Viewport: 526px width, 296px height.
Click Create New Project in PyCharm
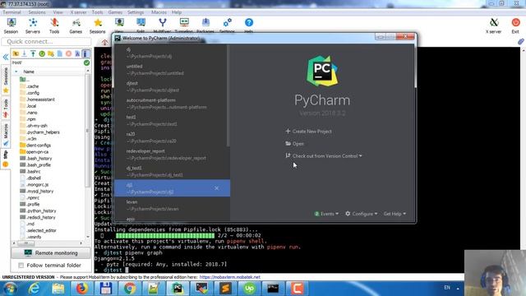point(309,132)
